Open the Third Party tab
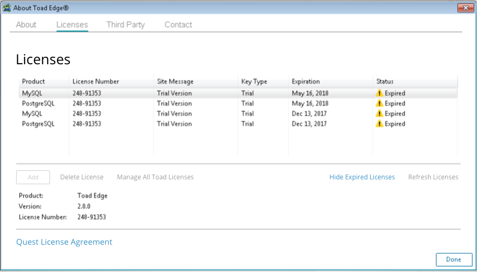The height and width of the screenshot is (272, 477). [x=126, y=25]
